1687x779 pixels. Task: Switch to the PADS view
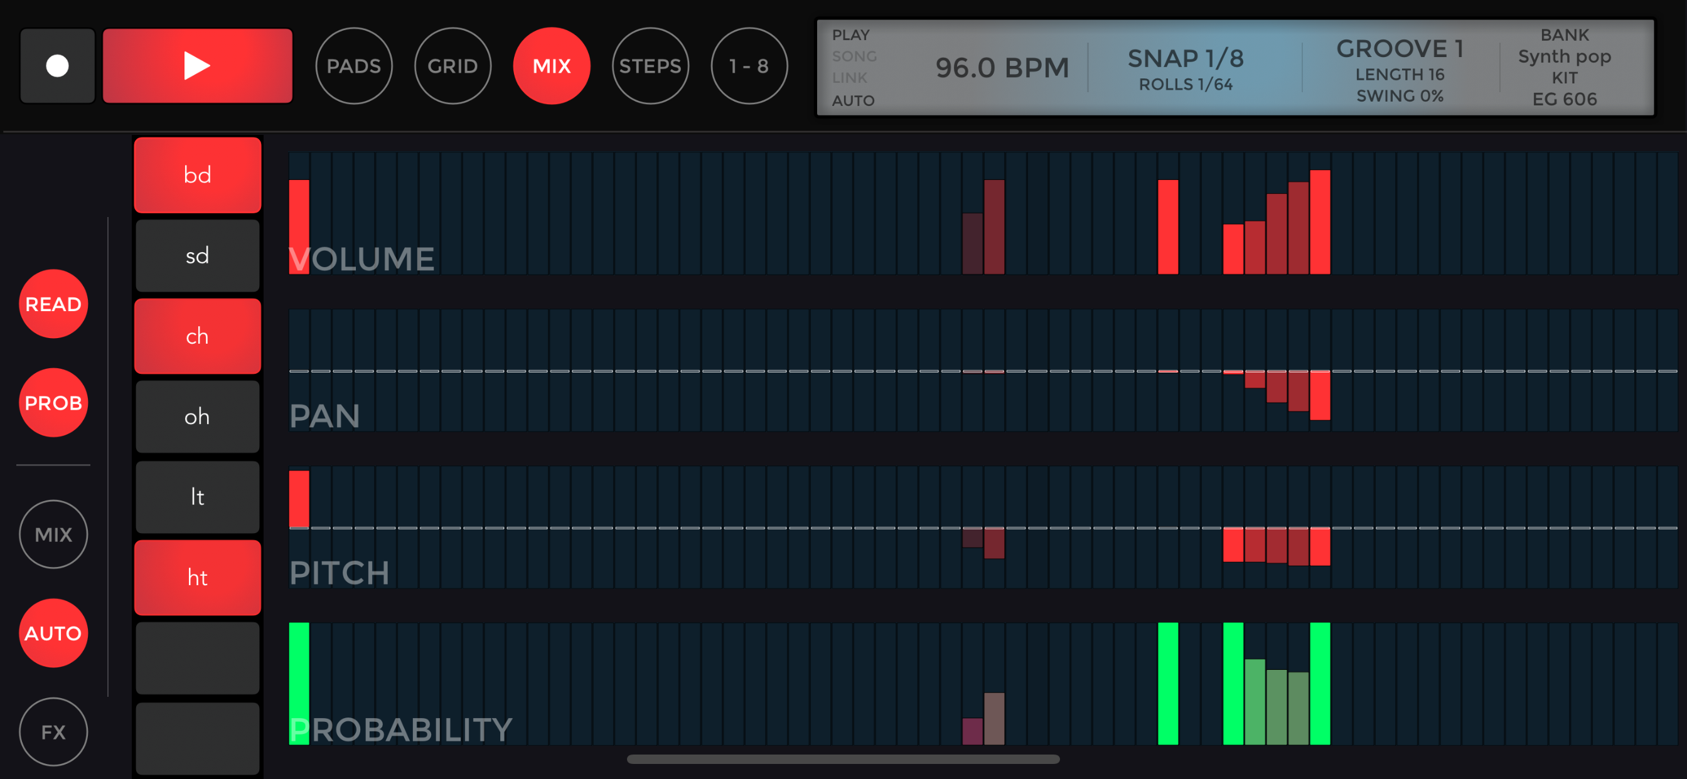click(x=353, y=65)
